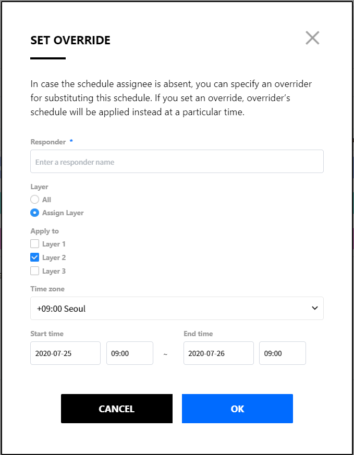Confirm the override with OK button

pyautogui.click(x=237, y=409)
